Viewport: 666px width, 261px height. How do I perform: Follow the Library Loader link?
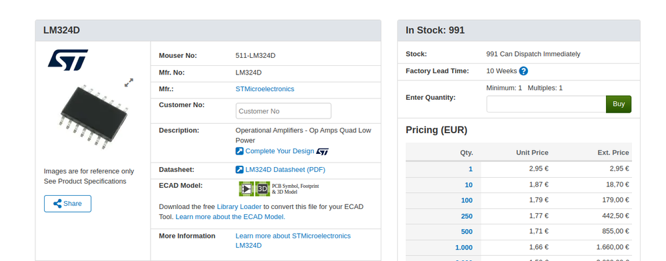pyautogui.click(x=239, y=206)
